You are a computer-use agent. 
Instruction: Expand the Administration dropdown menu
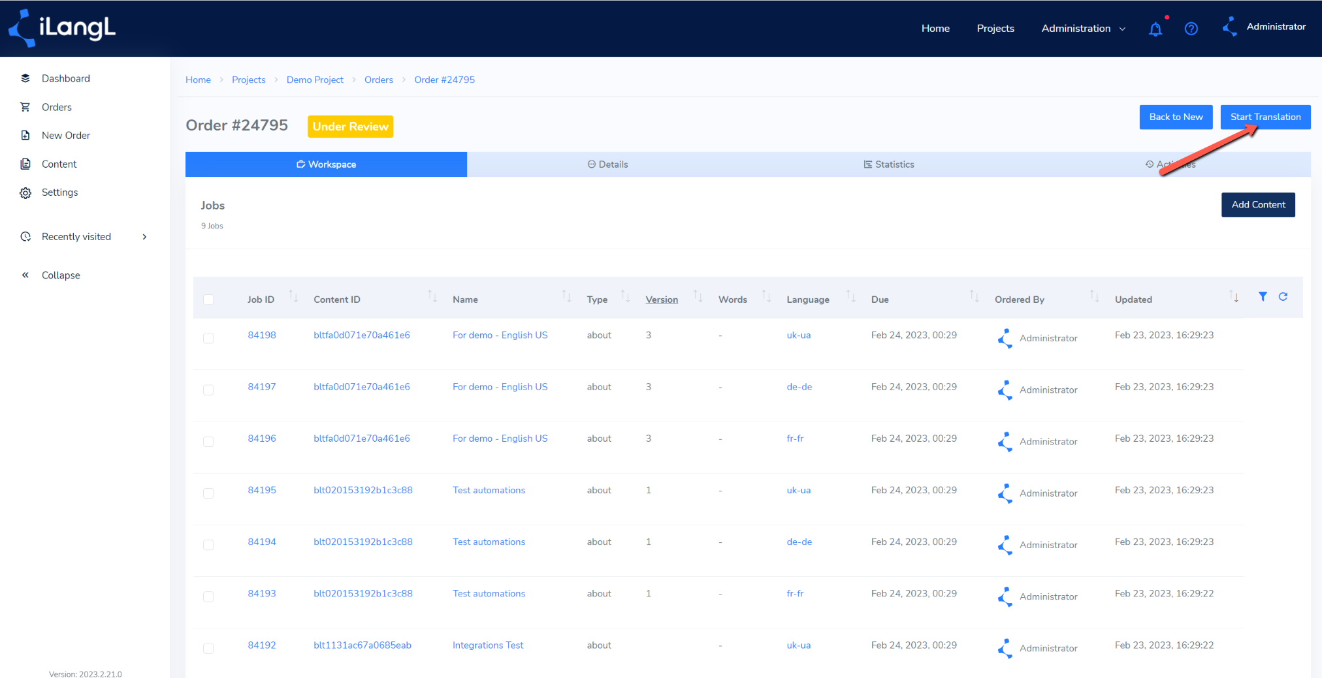click(1083, 28)
